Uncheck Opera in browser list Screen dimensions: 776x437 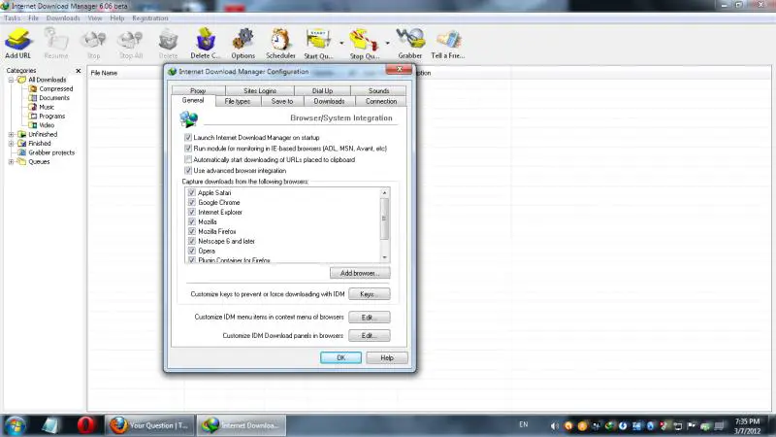coord(192,251)
